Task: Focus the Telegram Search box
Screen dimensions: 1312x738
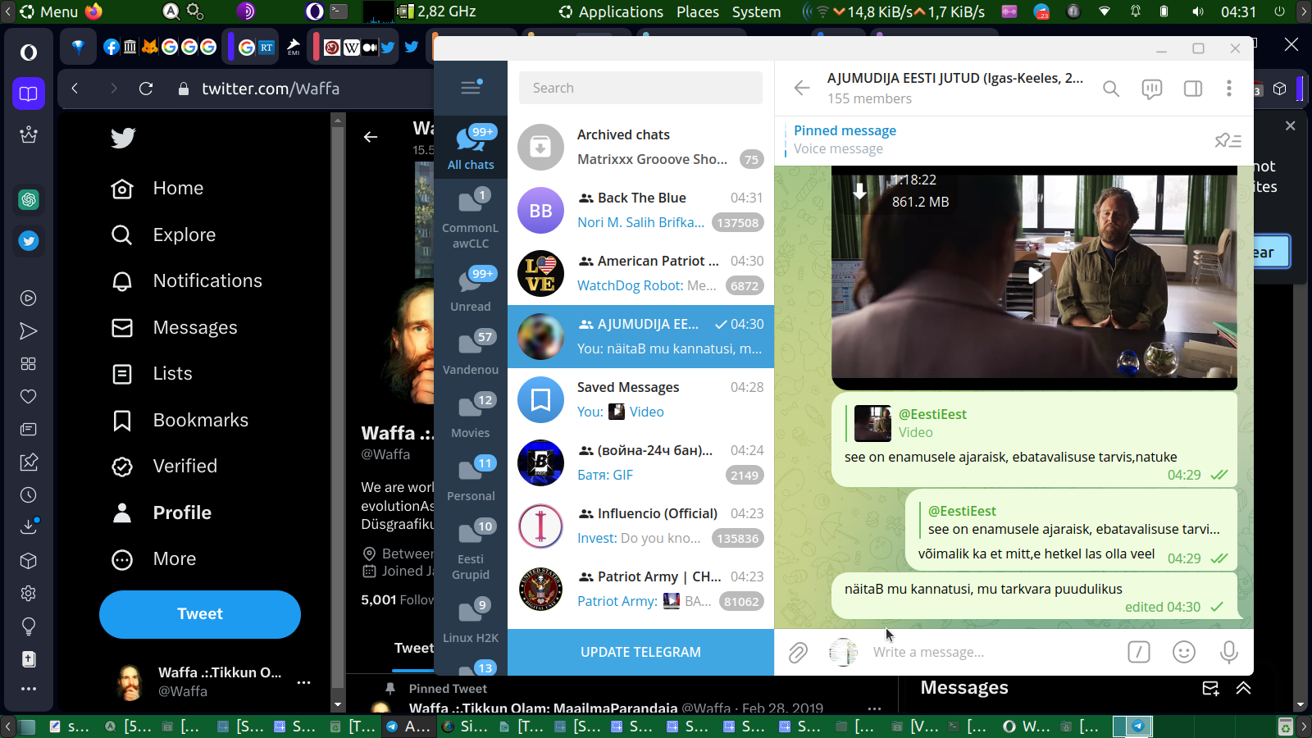Action: (x=640, y=88)
